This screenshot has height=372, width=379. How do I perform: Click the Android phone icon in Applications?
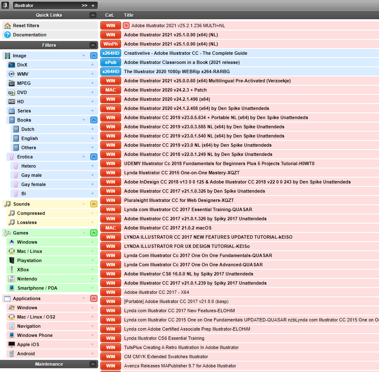coord(12,354)
